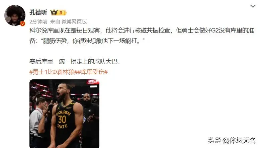Click the jersey number 30 in photo

62,120
